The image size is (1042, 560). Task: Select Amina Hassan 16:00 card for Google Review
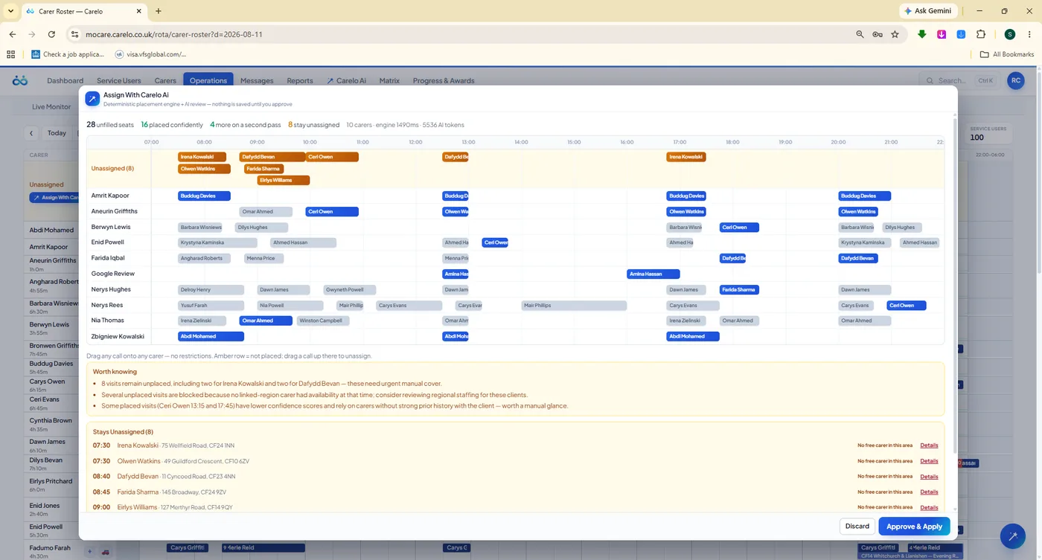pyautogui.click(x=653, y=274)
